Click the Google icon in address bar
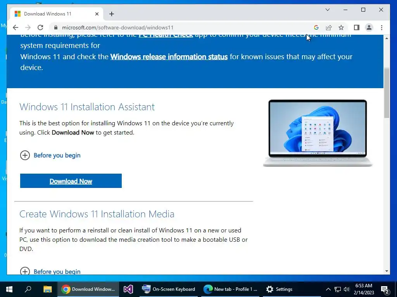The width and height of the screenshot is (397, 297). point(316,27)
